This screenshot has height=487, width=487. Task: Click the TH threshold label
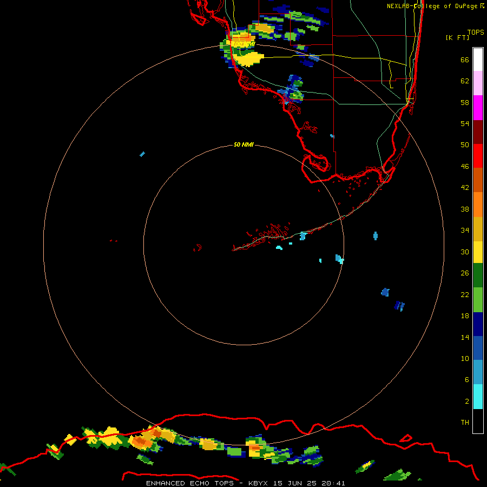pos(465,423)
